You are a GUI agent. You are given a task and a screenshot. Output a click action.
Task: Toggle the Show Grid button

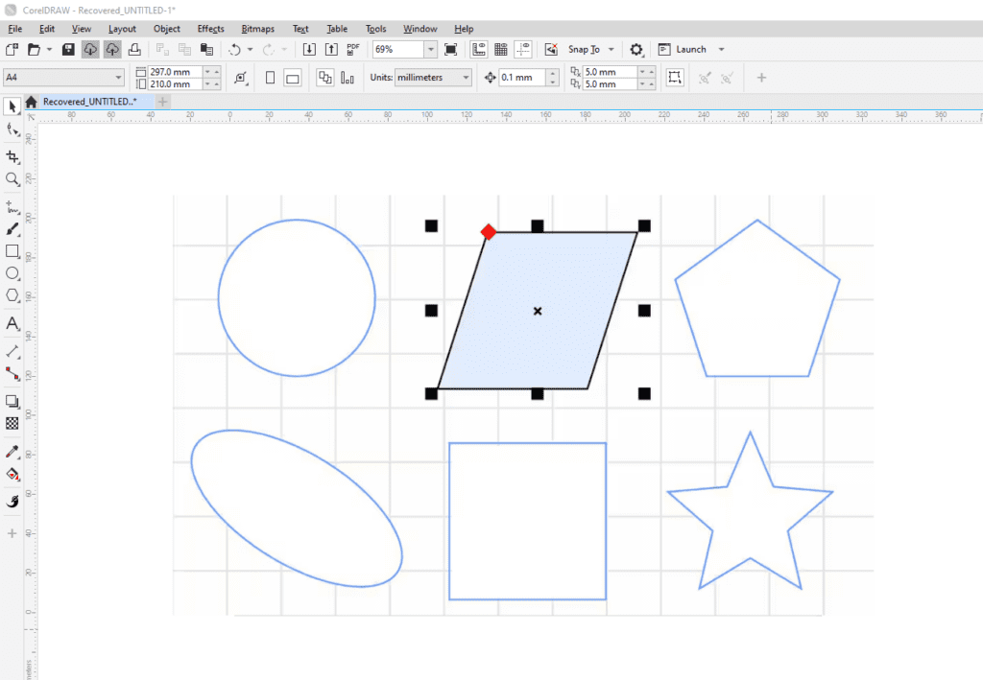click(500, 49)
